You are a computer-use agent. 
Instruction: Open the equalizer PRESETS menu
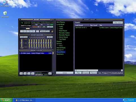tap(50, 37)
